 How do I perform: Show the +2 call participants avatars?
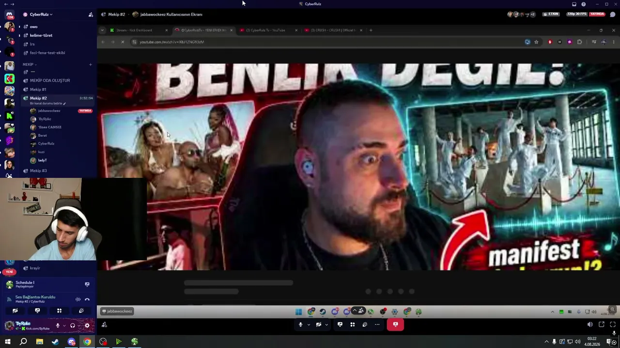tap(533, 14)
